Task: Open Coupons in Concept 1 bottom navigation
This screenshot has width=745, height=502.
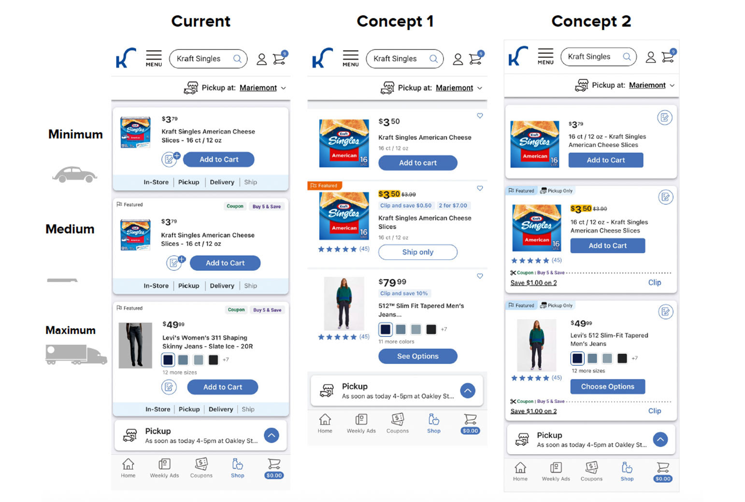Action: tap(397, 423)
